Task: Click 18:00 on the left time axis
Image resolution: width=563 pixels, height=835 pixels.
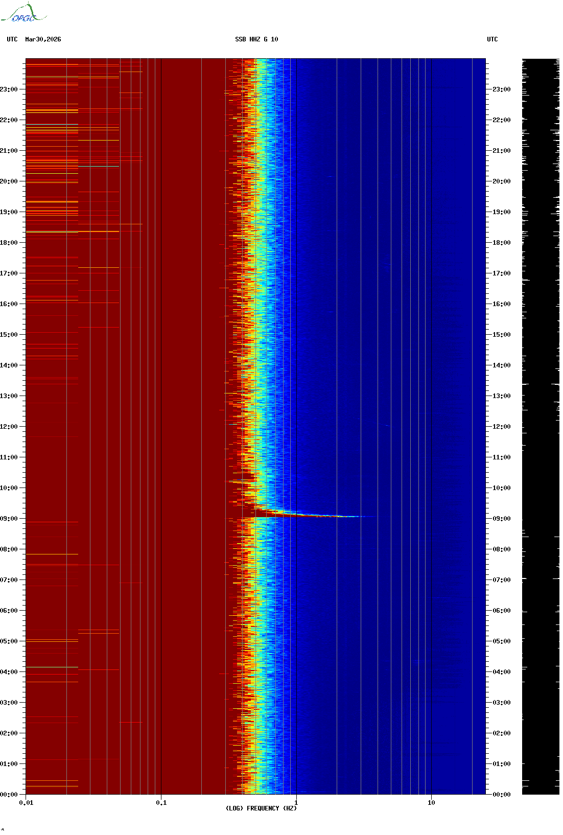Action: pos(9,243)
